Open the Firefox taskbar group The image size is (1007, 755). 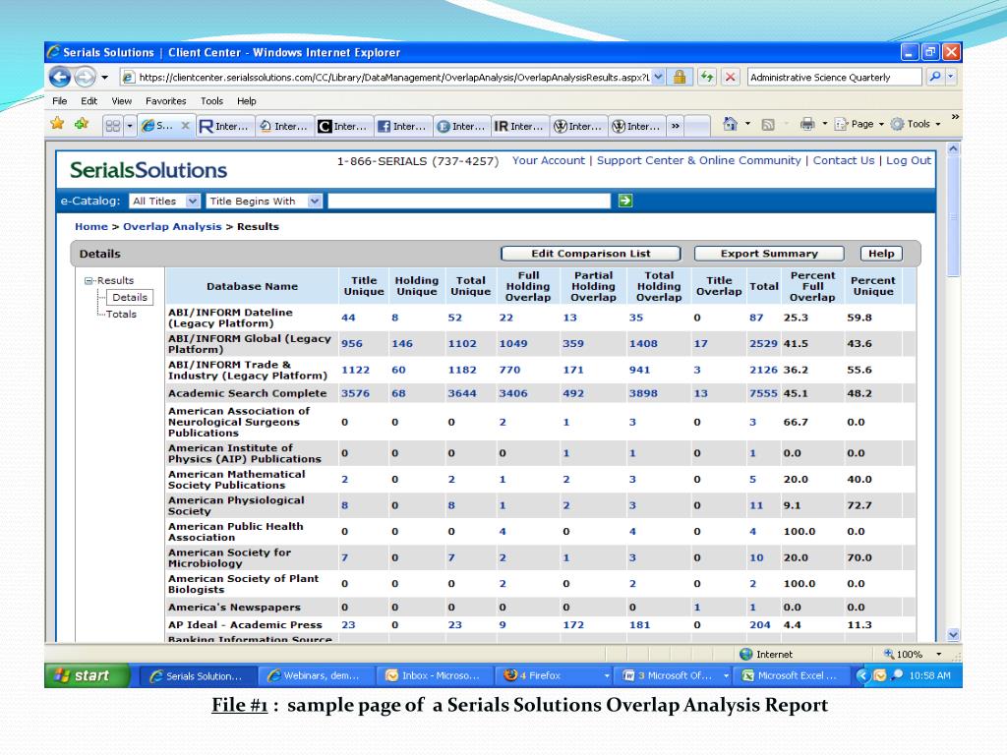tap(554, 676)
